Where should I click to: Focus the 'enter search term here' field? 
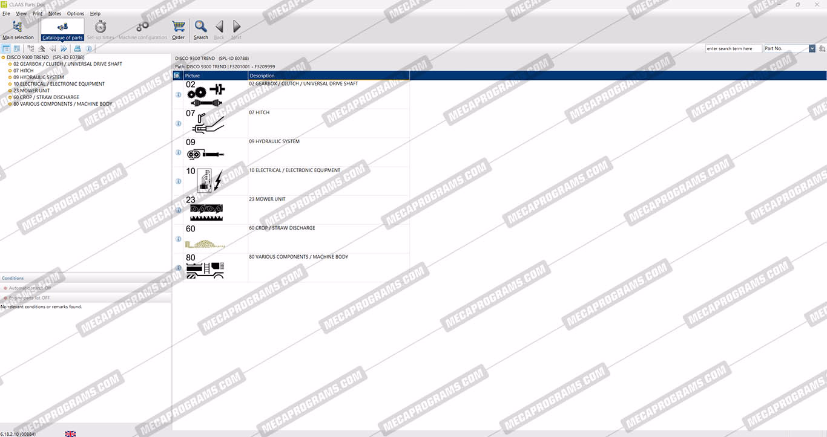pyautogui.click(x=733, y=48)
